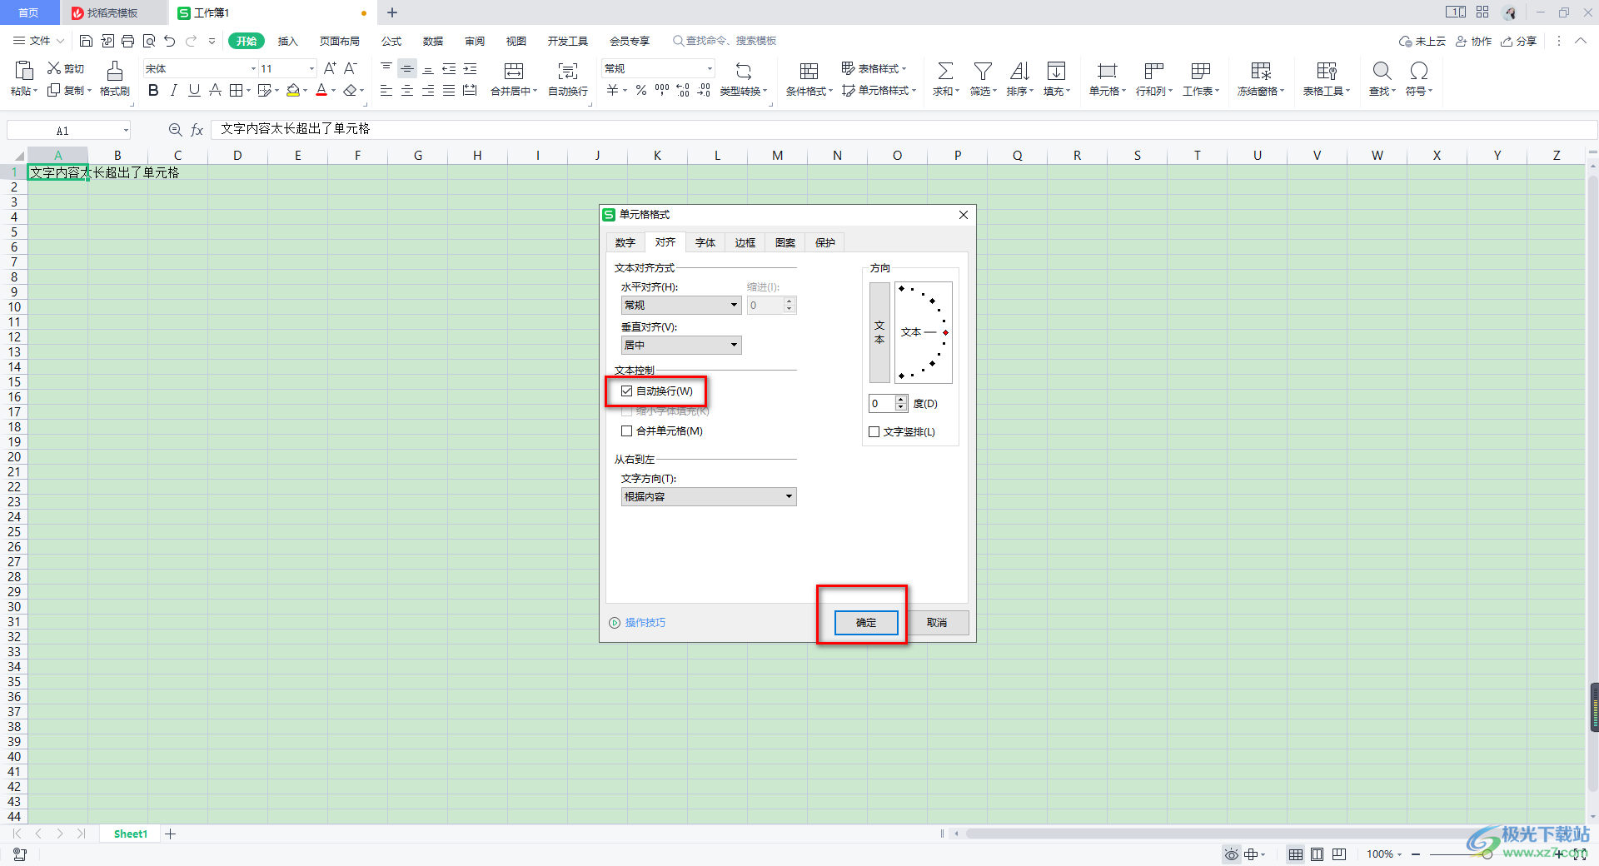The width and height of the screenshot is (1599, 866).
Task: Switch to page layout view in status bar
Action: pyautogui.click(x=1318, y=854)
